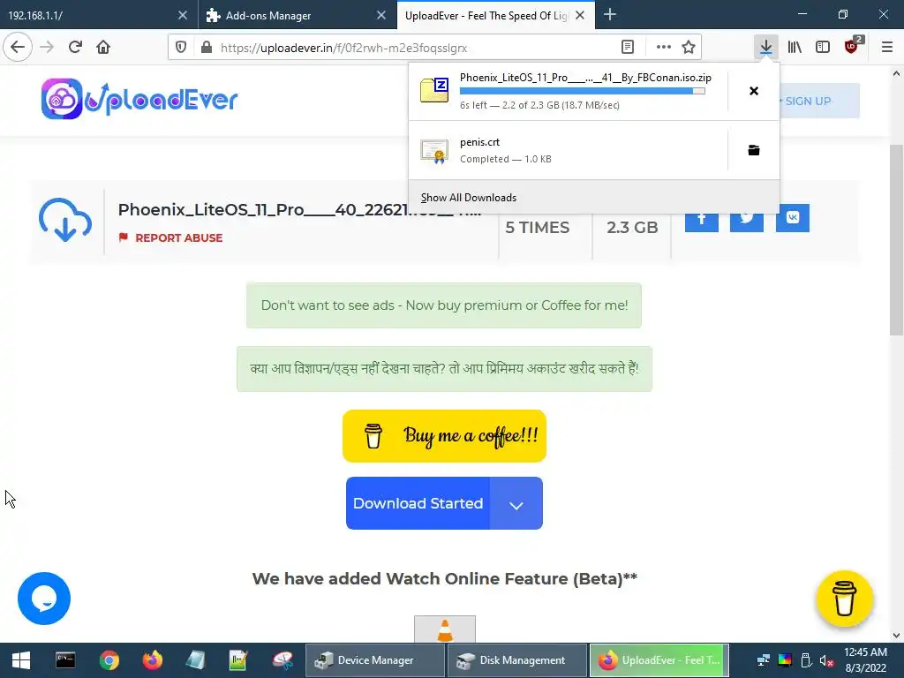
Task: Show sidebars button in toolbar
Action: point(823,48)
